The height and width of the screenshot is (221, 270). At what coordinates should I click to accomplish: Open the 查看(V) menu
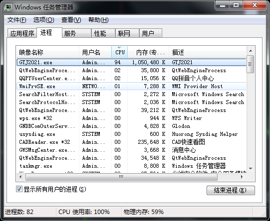click(71, 20)
